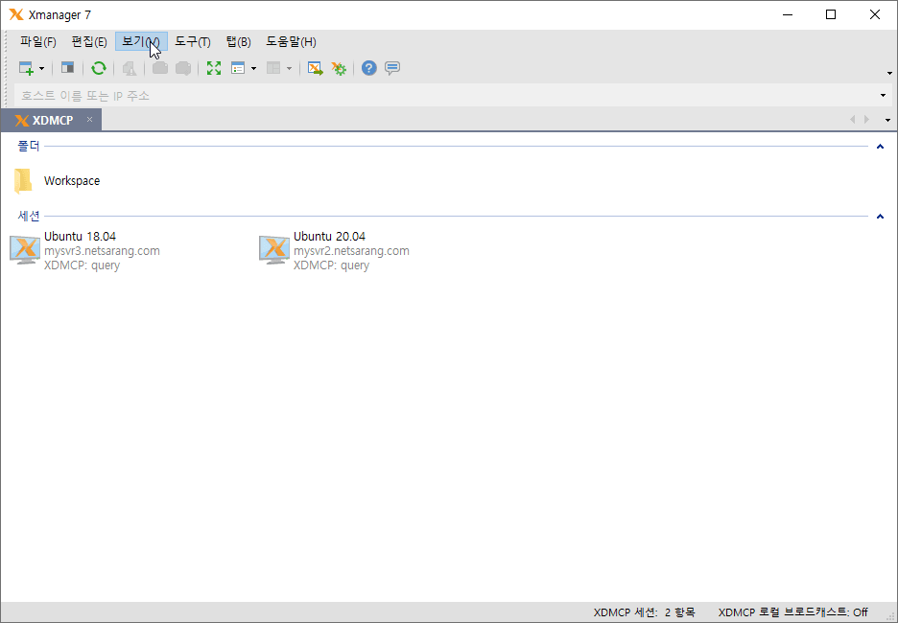Select the Ubuntu 18.04 session icon

click(x=25, y=250)
